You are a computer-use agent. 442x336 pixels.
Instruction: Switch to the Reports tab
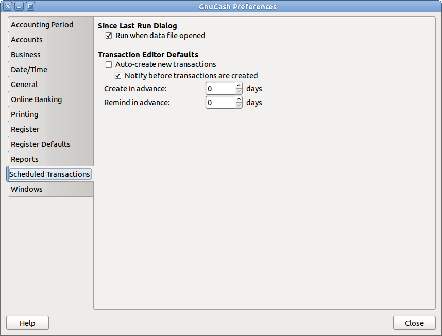coord(50,159)
